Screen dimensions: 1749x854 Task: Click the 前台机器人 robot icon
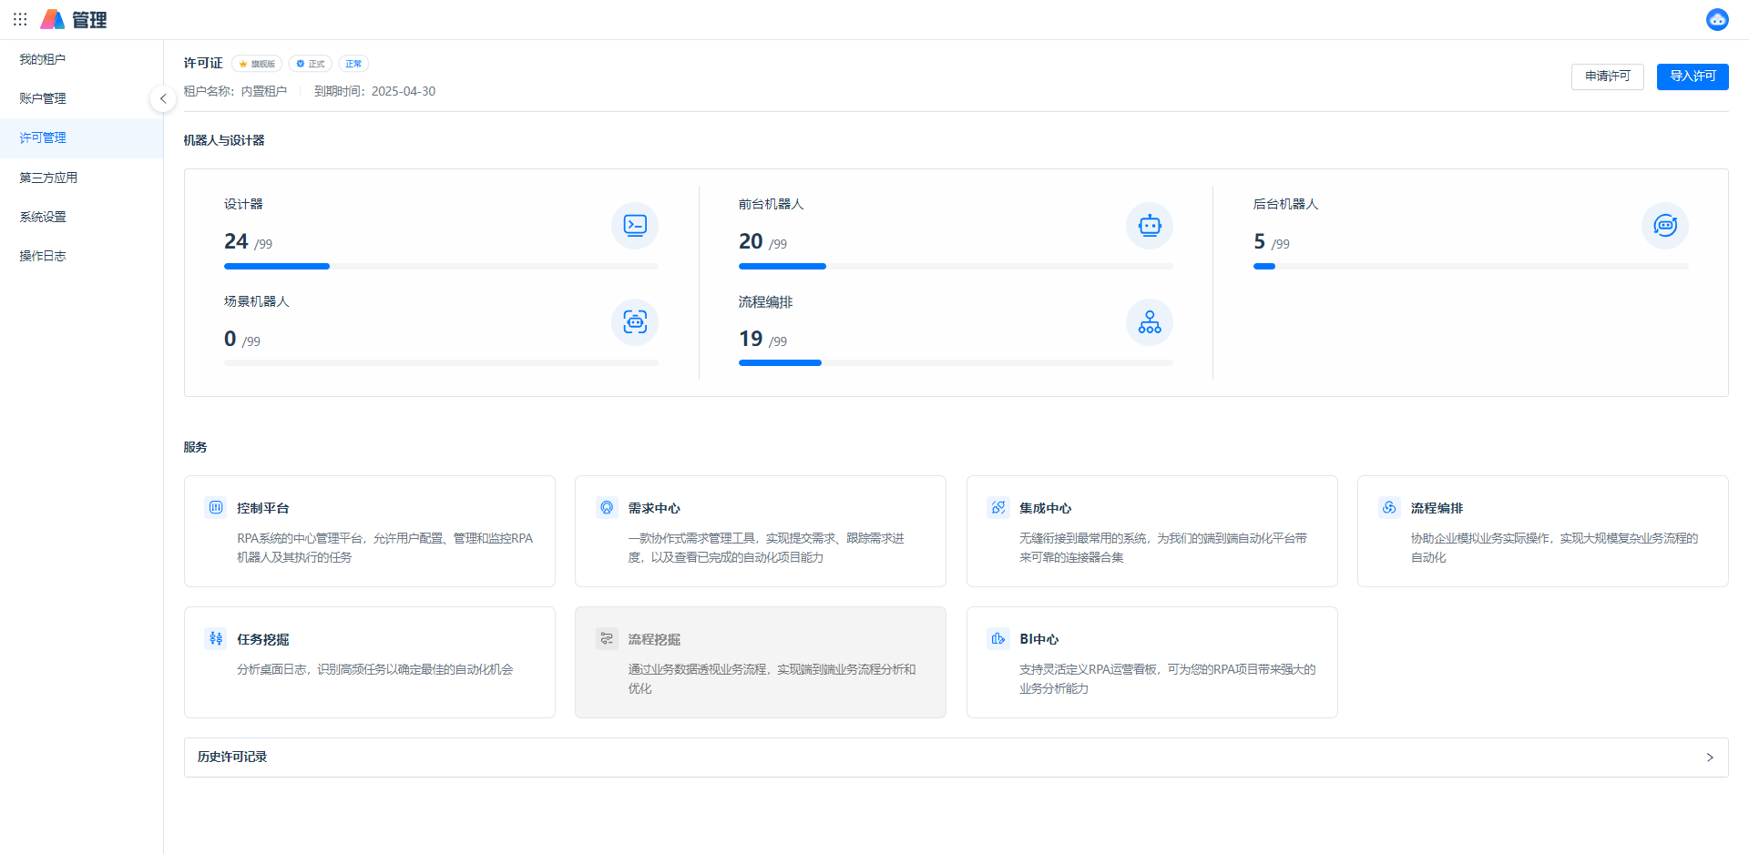click(x=1150, y=226)
